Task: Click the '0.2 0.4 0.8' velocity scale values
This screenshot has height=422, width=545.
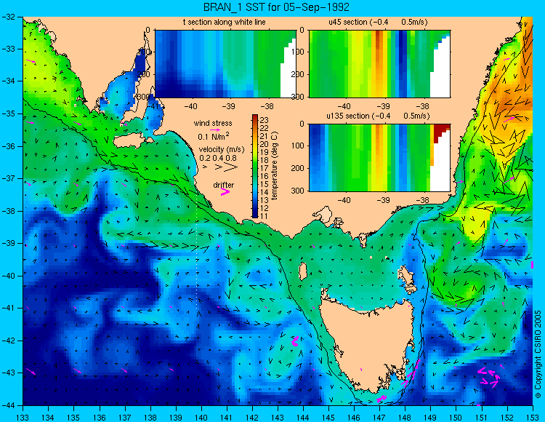Action: point(218,158)
